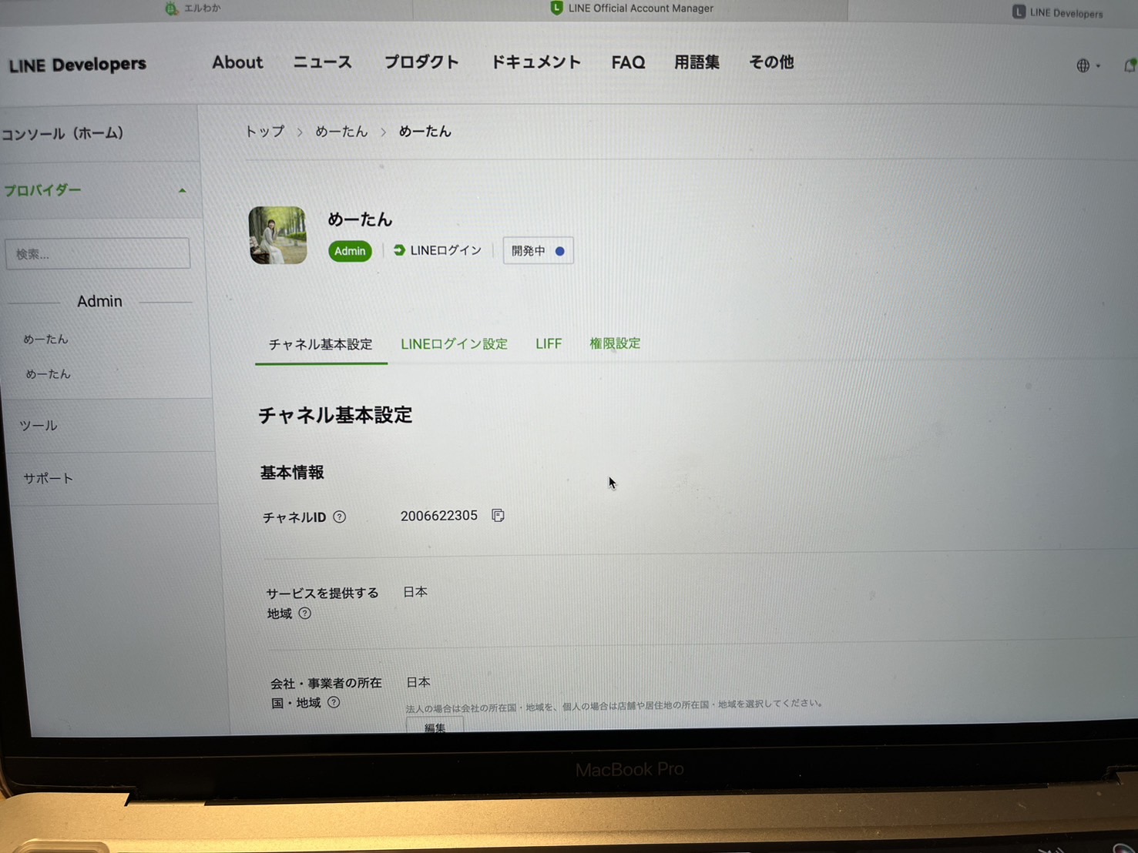The width and height of the screenshot is (1138, 853).
Task: Switch to LINE Official Account Manager browser tab
Action: click(632, 8)
